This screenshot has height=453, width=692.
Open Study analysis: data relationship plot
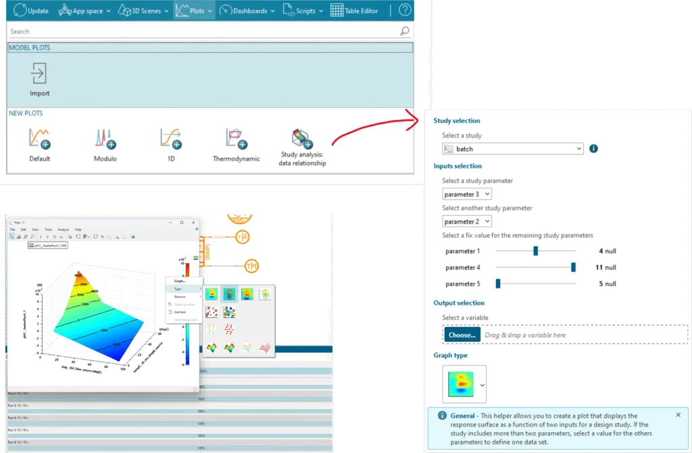click(x=302, y=139)
